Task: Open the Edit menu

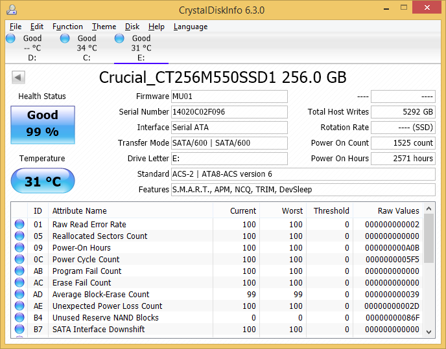Action: pos(37,27)
